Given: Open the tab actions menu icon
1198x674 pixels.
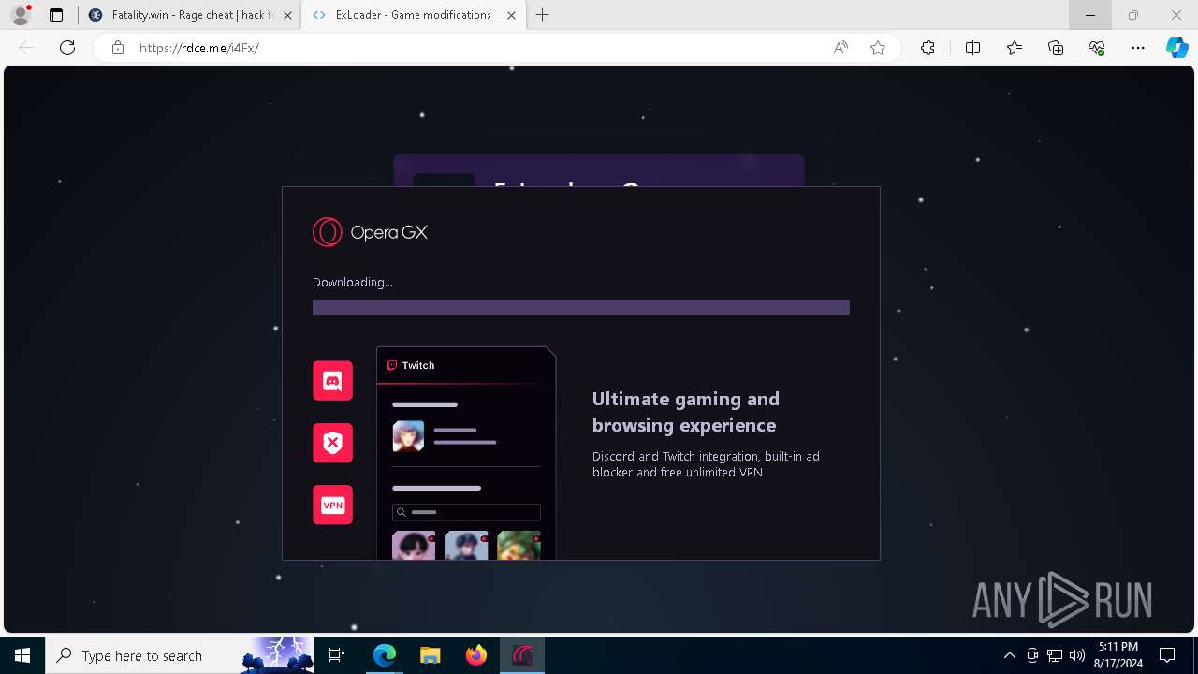Looking at the screenshot, I should click(x=56, y=15).
